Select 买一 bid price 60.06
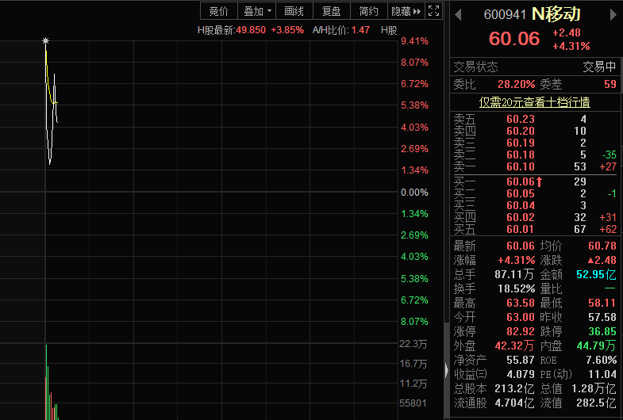Screen dimensions: 623x420 tap(521, 181)
